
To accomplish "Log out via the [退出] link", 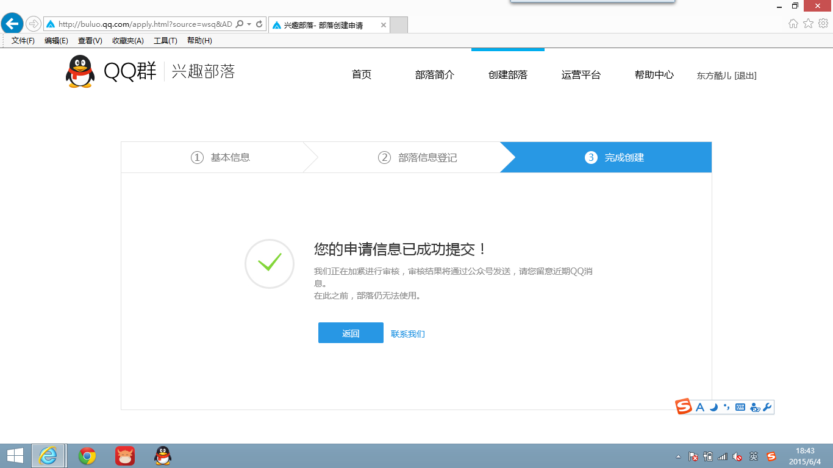I will [745, 76].
